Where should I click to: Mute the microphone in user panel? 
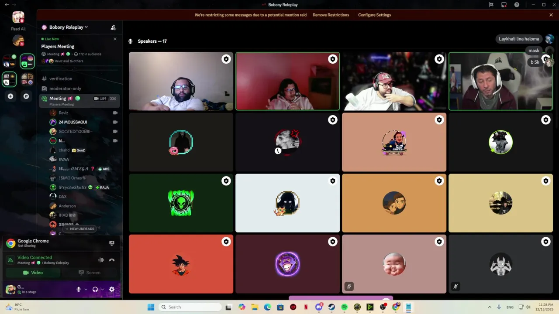click(79, 289)
